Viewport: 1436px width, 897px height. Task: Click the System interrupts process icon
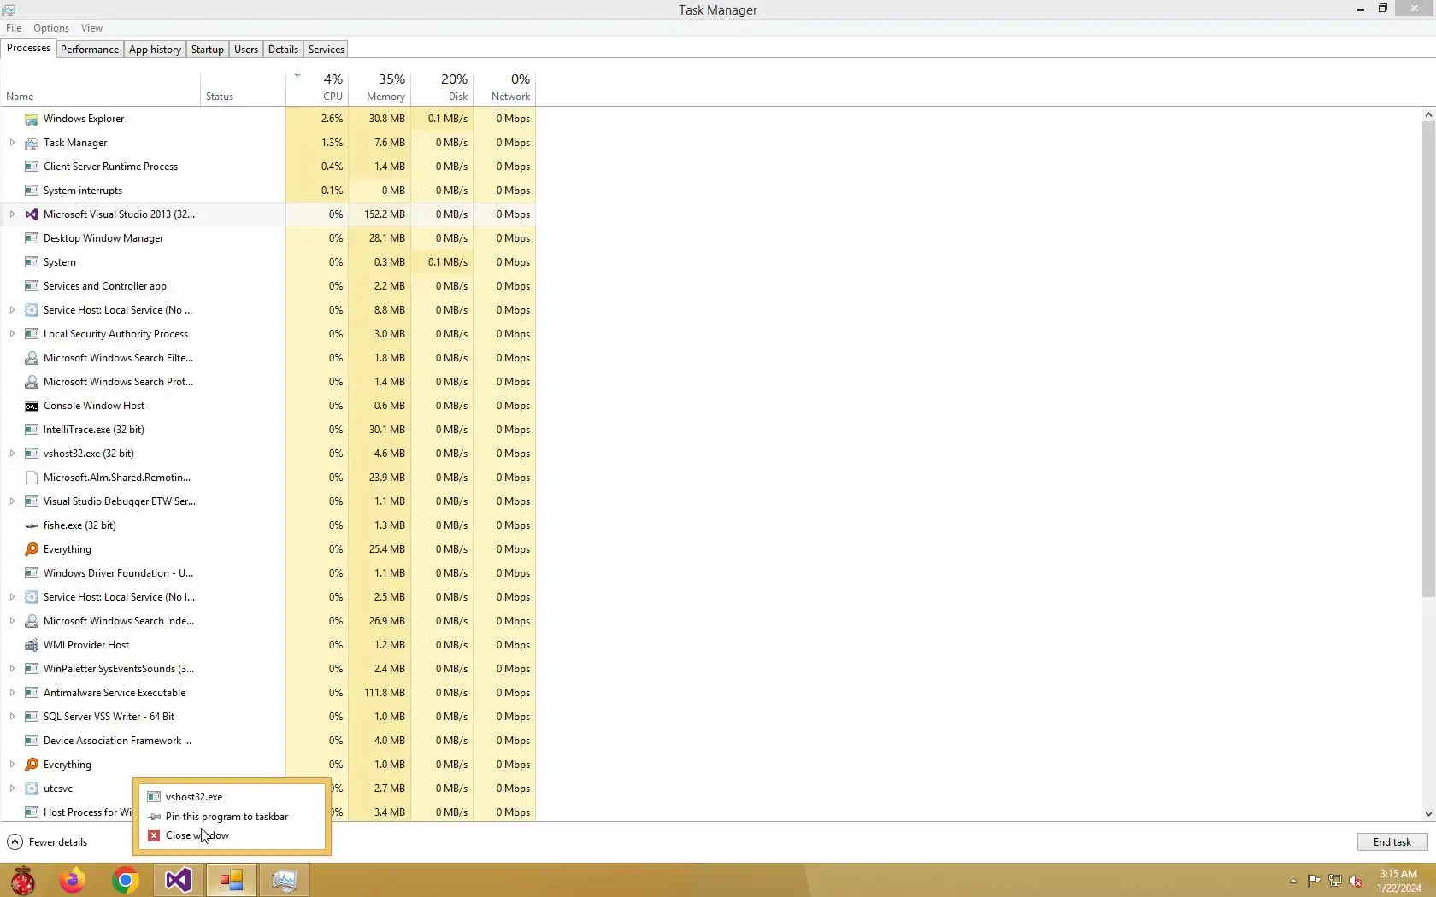32,191
